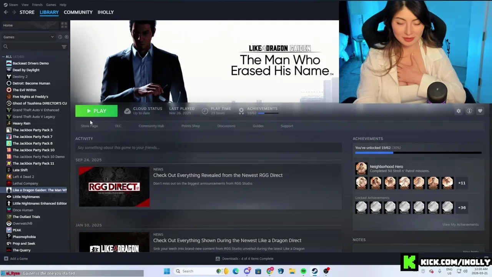The height and width of the screenshot is (277, 492).
Task: Open the DLC link
Action: pyautogui.click(x=118, y=126)
